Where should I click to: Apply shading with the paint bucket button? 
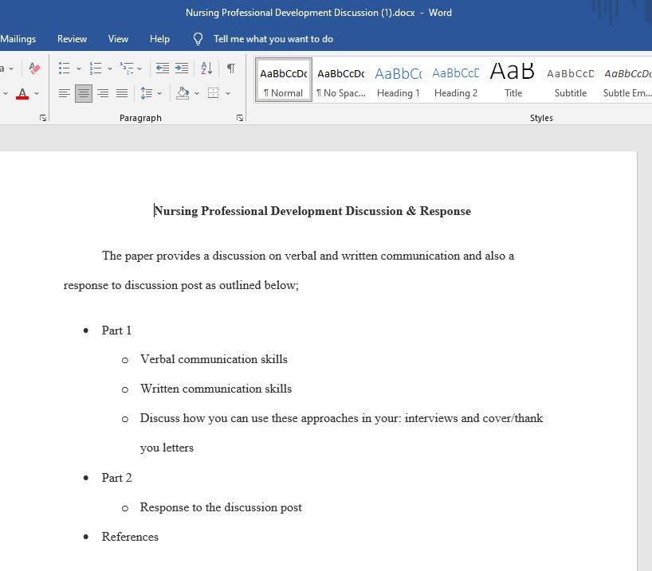183,93
